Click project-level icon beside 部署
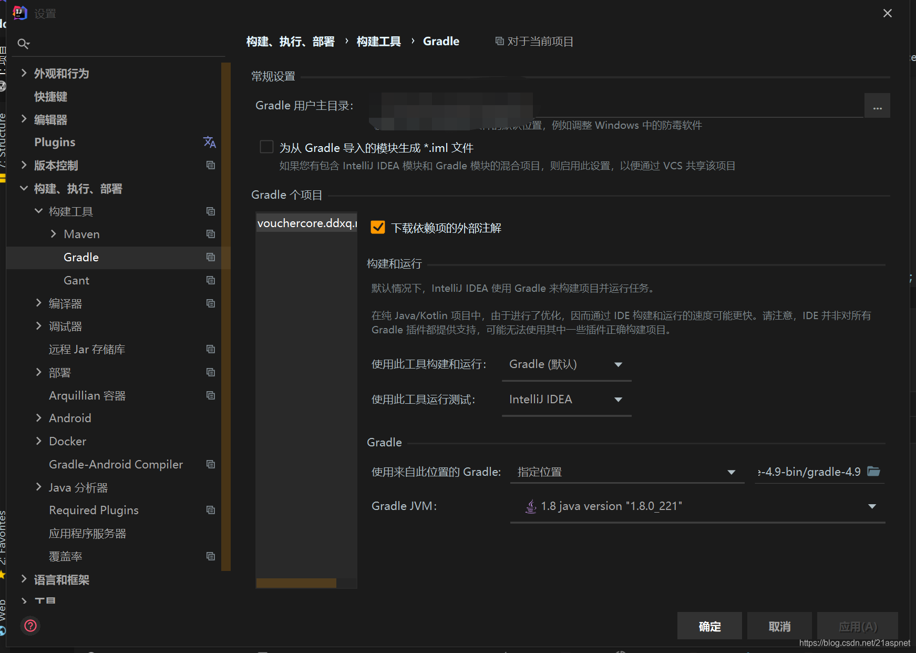The width and height of the screenshot is (916, 653). click(211, 372)
